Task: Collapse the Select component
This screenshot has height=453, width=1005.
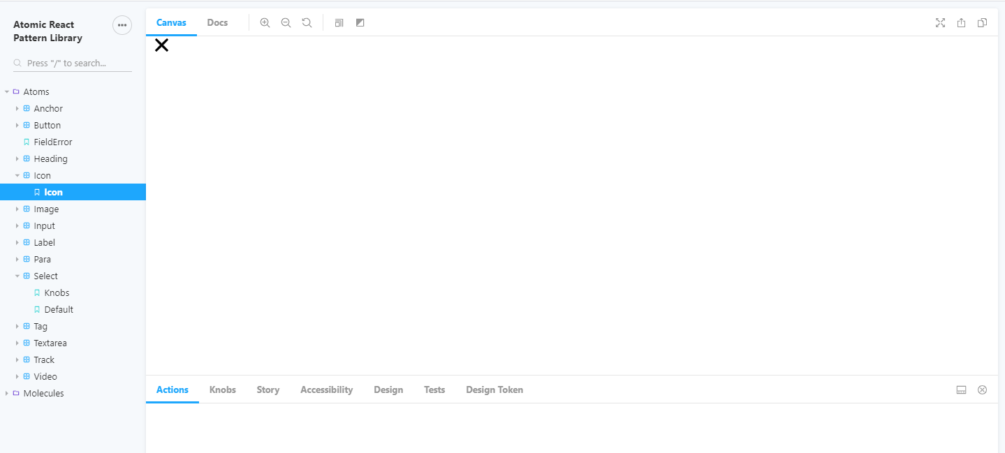Action: (x=17, y=276)
